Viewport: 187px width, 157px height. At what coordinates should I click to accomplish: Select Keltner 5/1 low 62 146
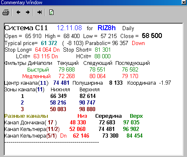81,136
